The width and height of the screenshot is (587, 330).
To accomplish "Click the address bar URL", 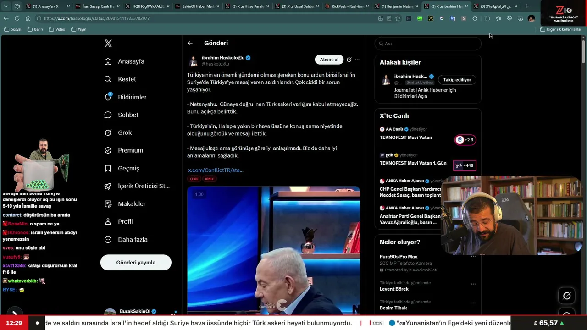I will point(97,18).
